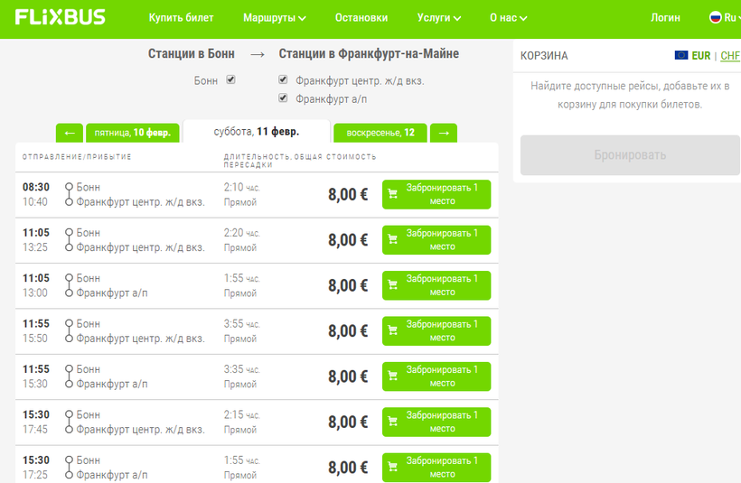This screenshot has width=741, height=483.
Task: Switch currency to CHF
Action: tap(729, 56)
